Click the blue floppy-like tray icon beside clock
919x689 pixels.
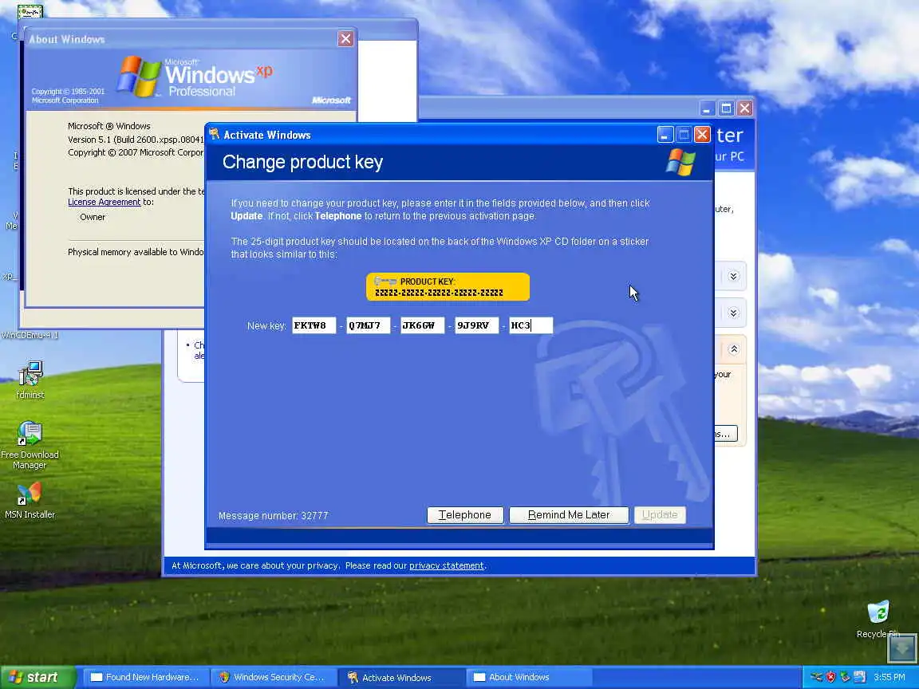click(x=859, y=677)
